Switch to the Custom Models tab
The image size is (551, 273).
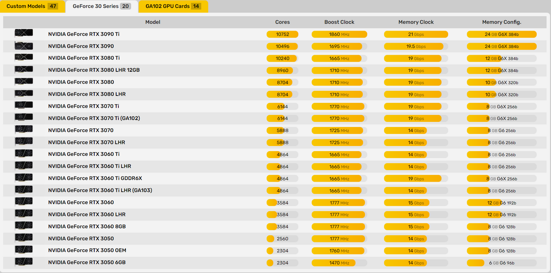33,6
